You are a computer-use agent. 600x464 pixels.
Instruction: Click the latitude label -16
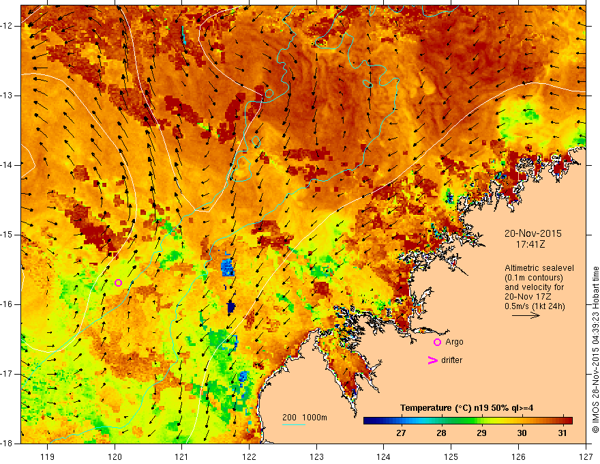tap(7, 304)
